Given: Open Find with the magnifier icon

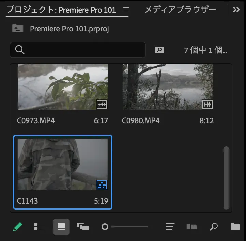Looking at the screenshot, I should click(214, 227).
